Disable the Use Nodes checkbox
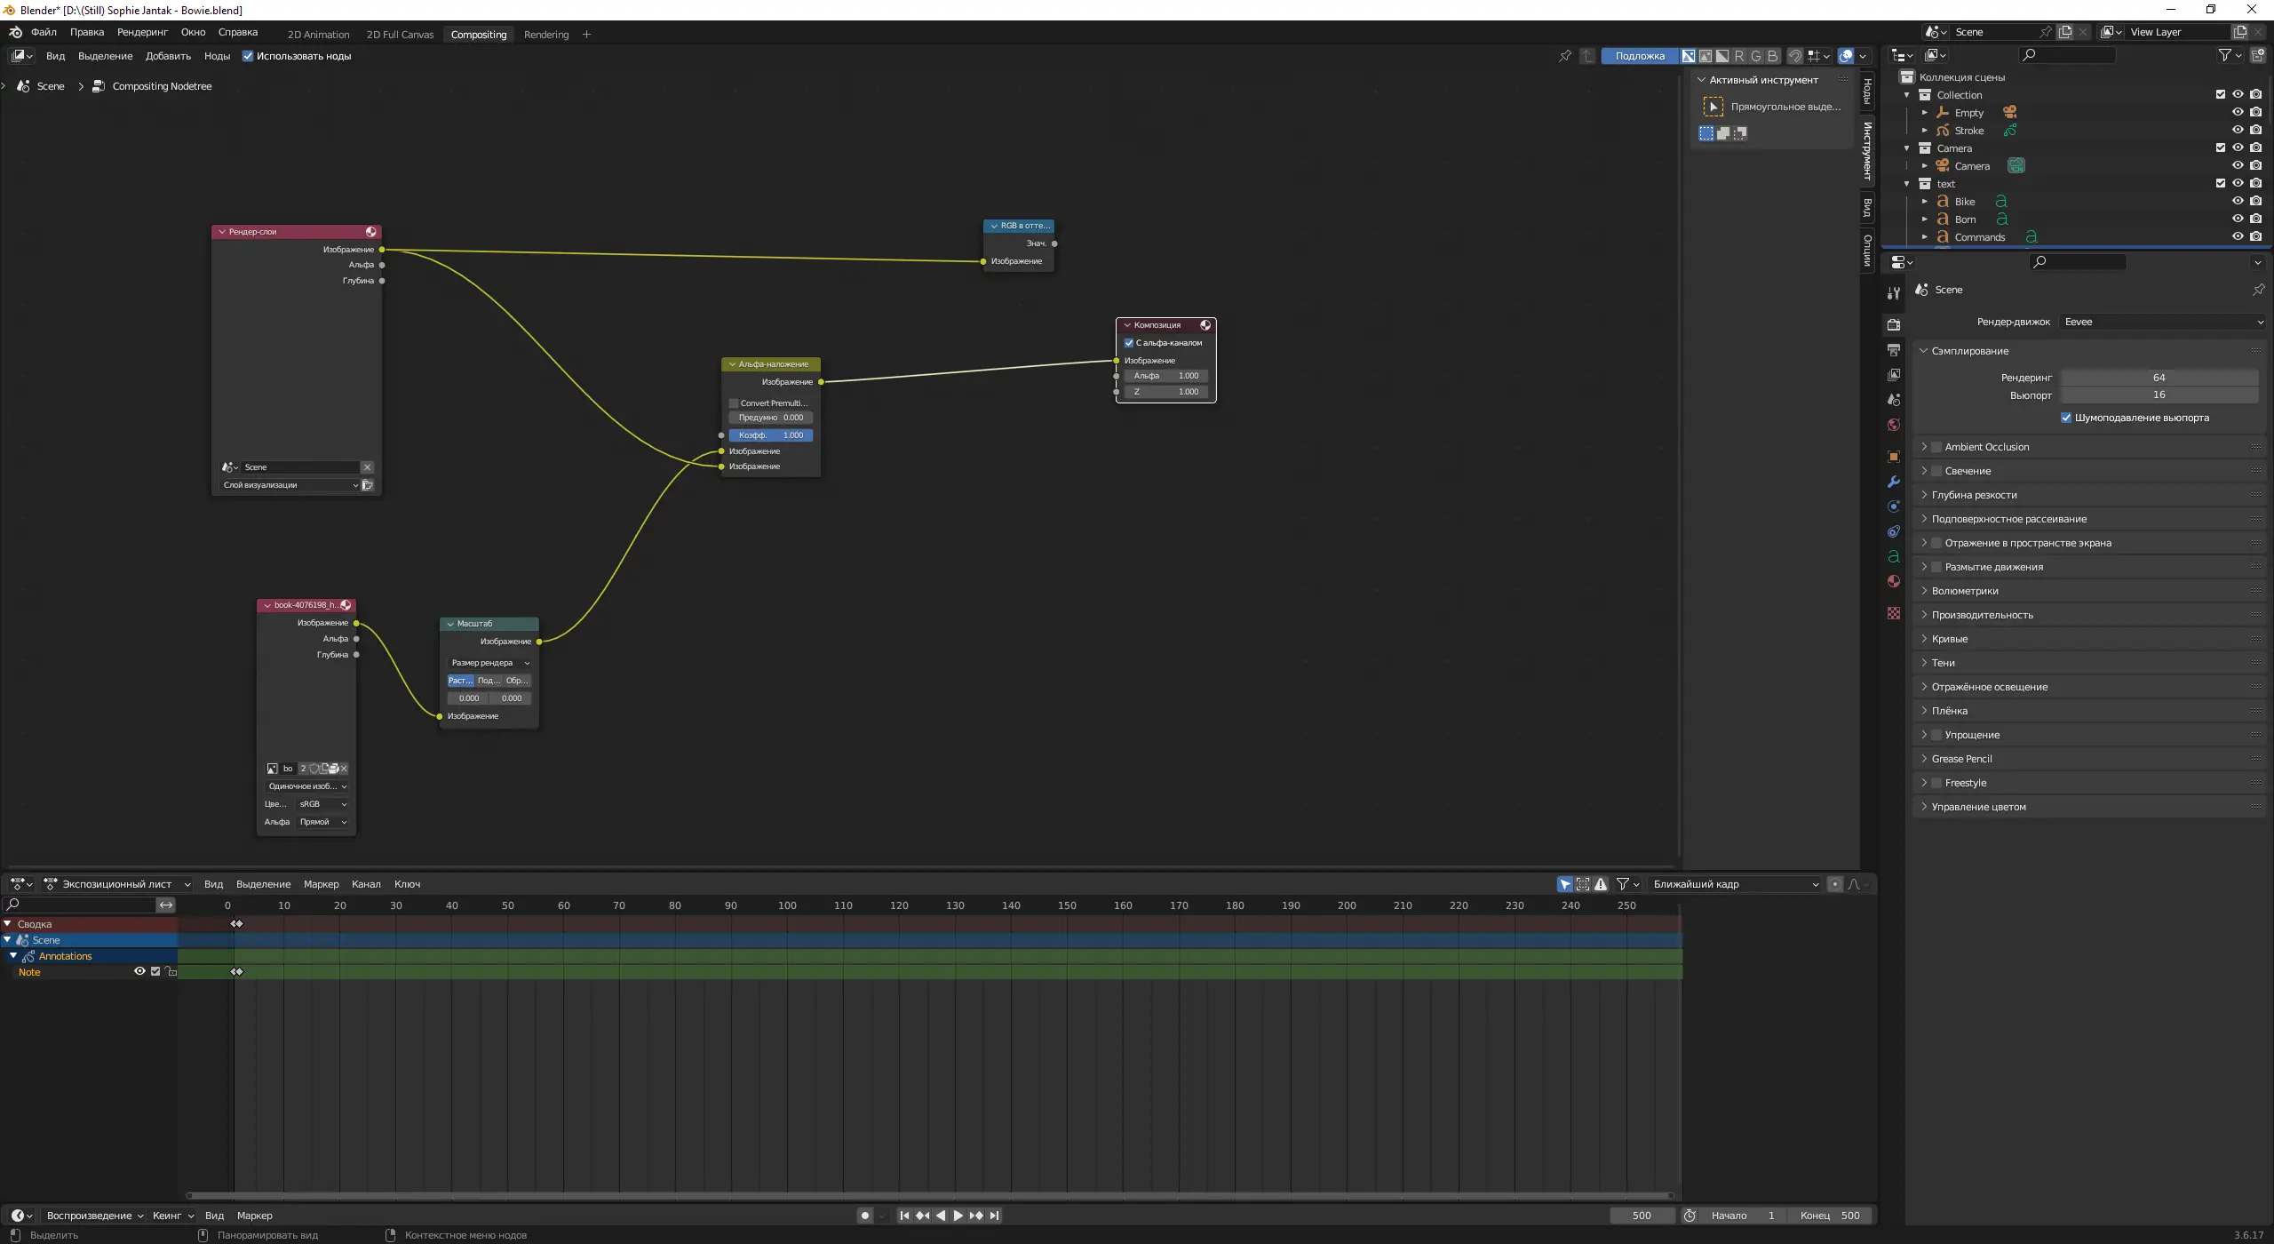 [248, 56]
